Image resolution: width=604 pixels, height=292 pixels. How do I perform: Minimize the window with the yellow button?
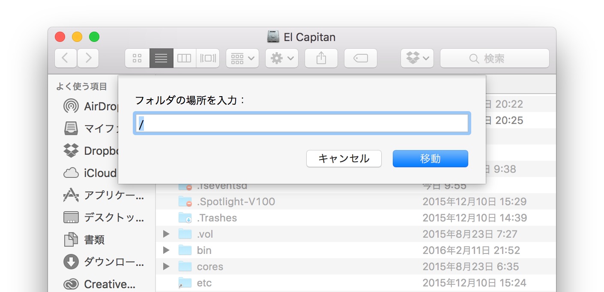77,37
